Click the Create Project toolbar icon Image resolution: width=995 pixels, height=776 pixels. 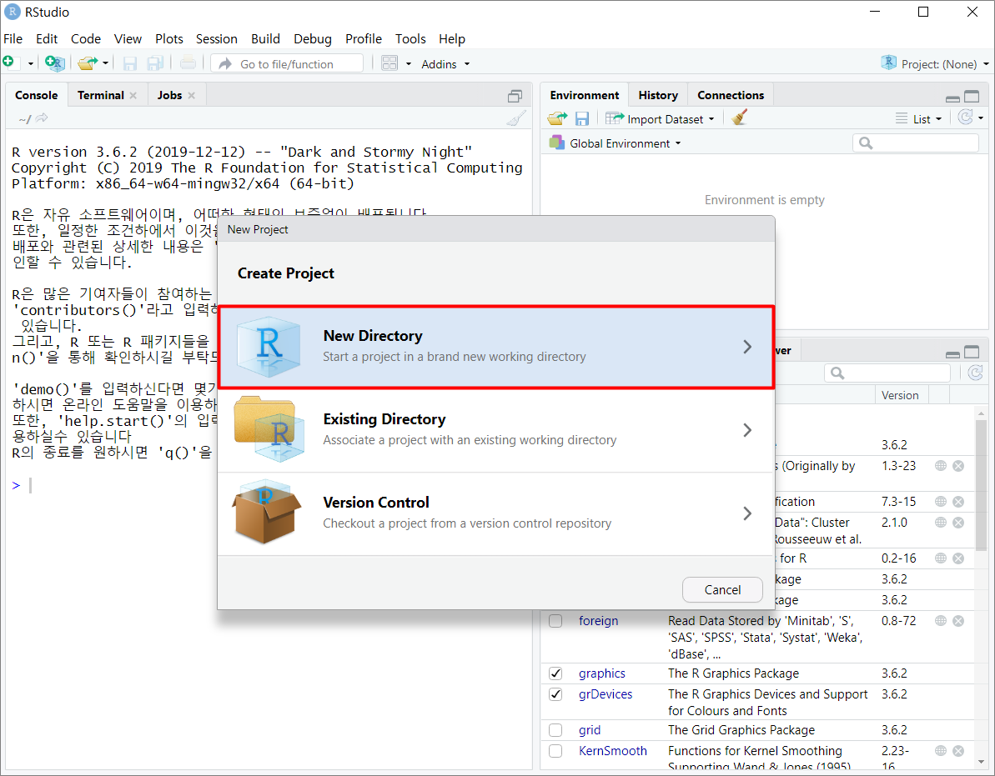click(x=54, y=63)
